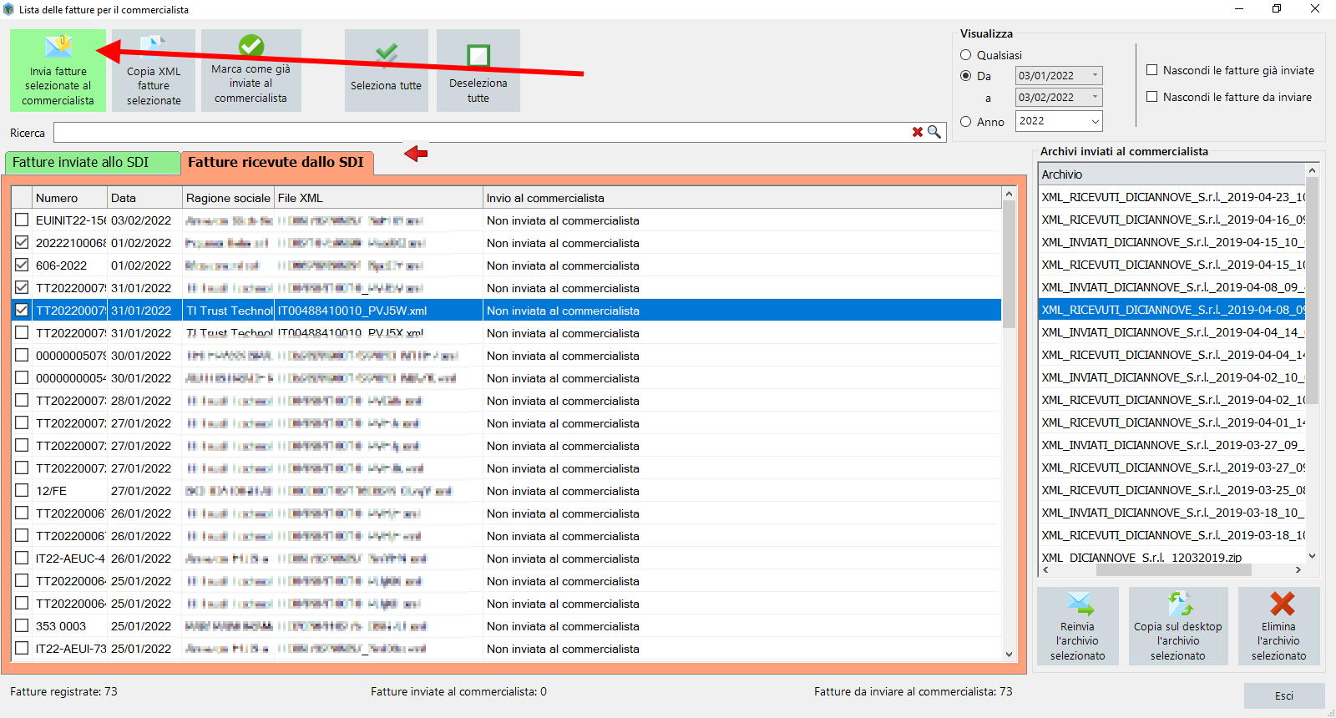Sort by Numero column header

click(70, 198)
